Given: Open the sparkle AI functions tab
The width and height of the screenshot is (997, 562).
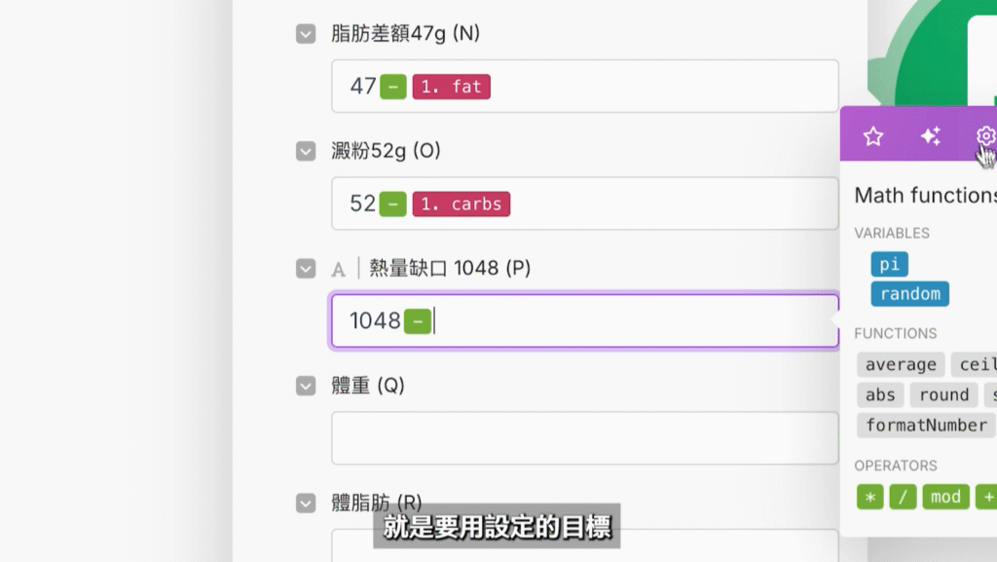Looking at the screenshot, I should point(931,136).
